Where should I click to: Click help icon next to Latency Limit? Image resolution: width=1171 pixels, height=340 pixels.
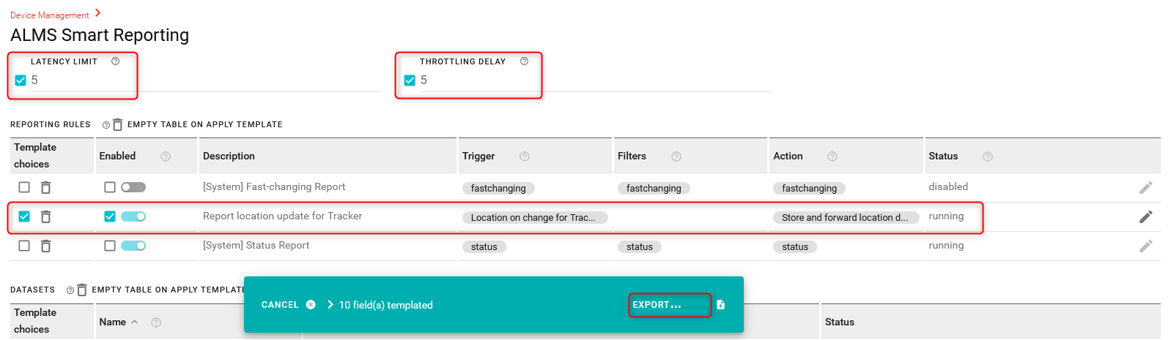[115, 61]
